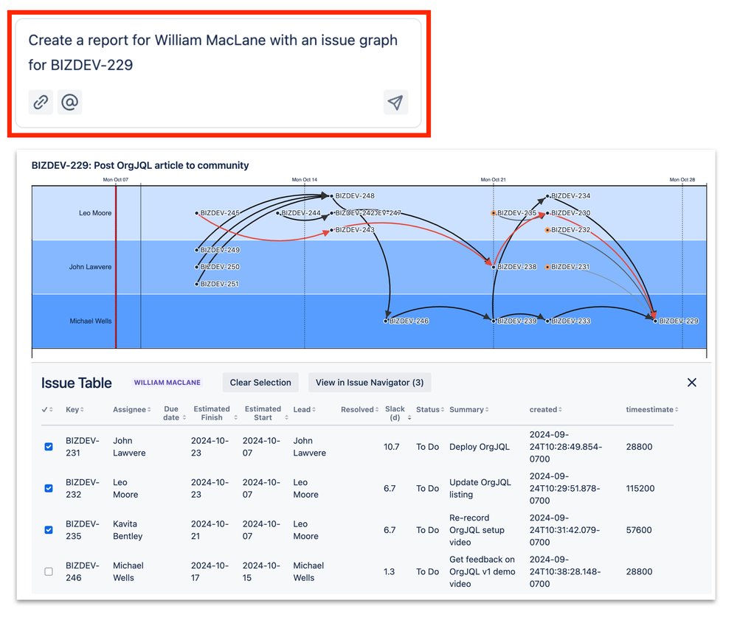Click the link attachment icon in the prompt box

point(41,102)
